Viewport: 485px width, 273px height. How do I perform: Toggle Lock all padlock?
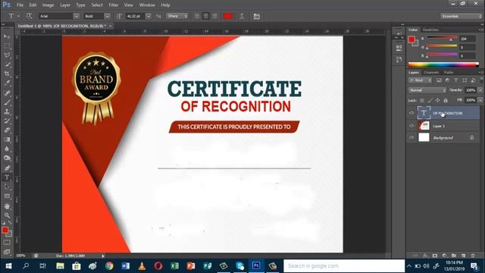pos(446,100)
